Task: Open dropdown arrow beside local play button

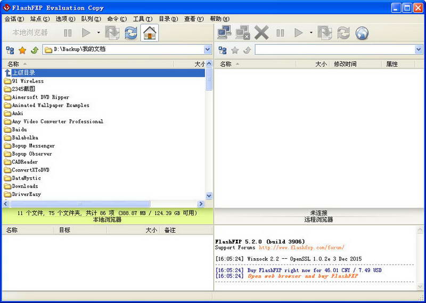Action: tap(99, 33)
